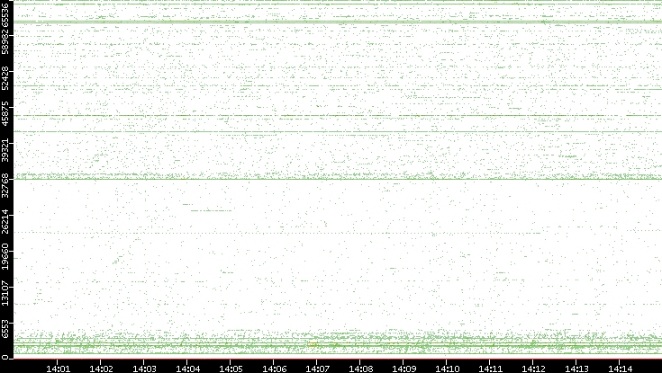Pick the 14:07 marker on time axis
Viewport: 662px width, 373px height.
(317, 368)
